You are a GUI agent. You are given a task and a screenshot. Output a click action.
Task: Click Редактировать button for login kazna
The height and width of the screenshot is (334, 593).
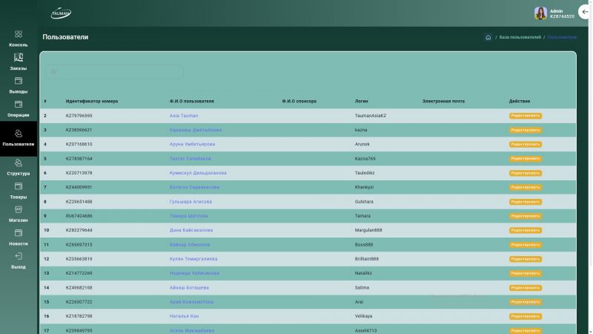(525, 130)
